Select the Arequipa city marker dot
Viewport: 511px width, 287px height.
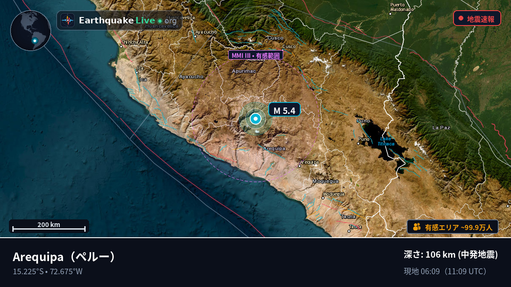point(300,166)
